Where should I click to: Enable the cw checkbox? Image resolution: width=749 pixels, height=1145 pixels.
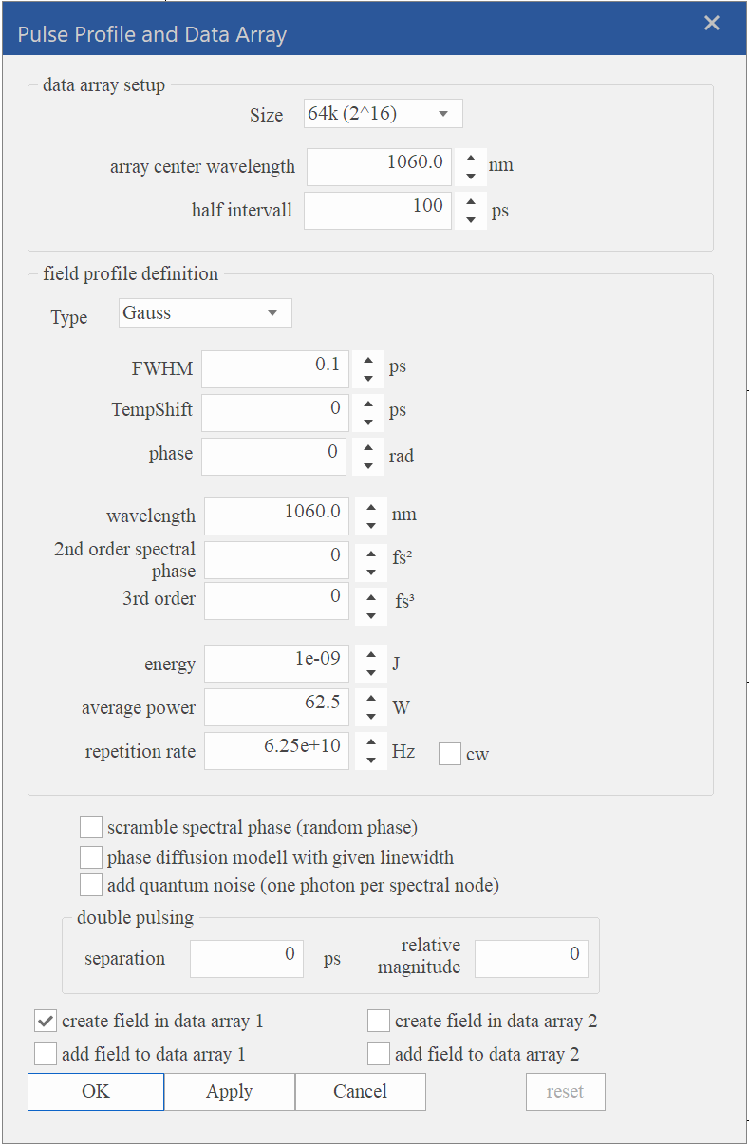(x=450, y=754)
